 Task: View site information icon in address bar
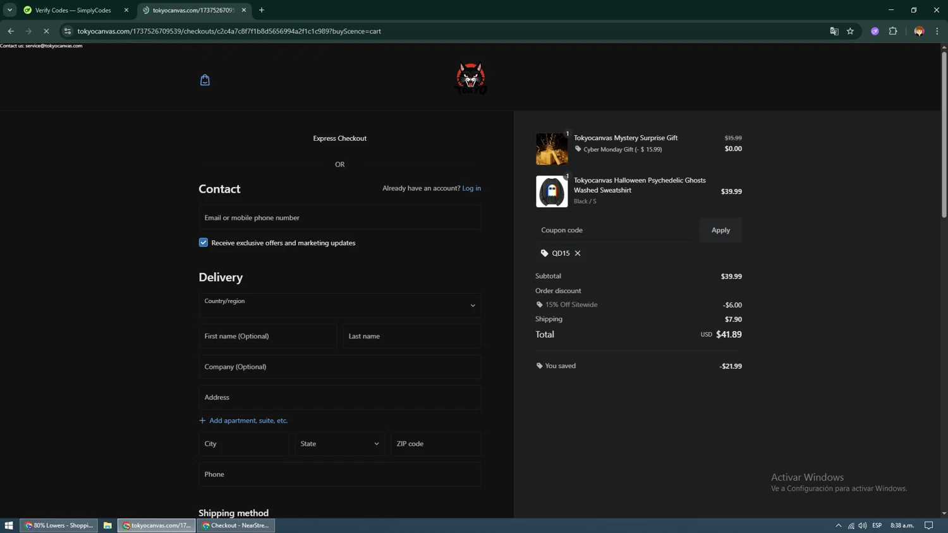pos(68,31)
